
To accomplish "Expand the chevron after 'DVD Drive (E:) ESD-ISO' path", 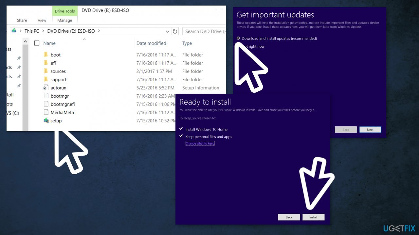I will pyautogui.click(x=99, y=31).
